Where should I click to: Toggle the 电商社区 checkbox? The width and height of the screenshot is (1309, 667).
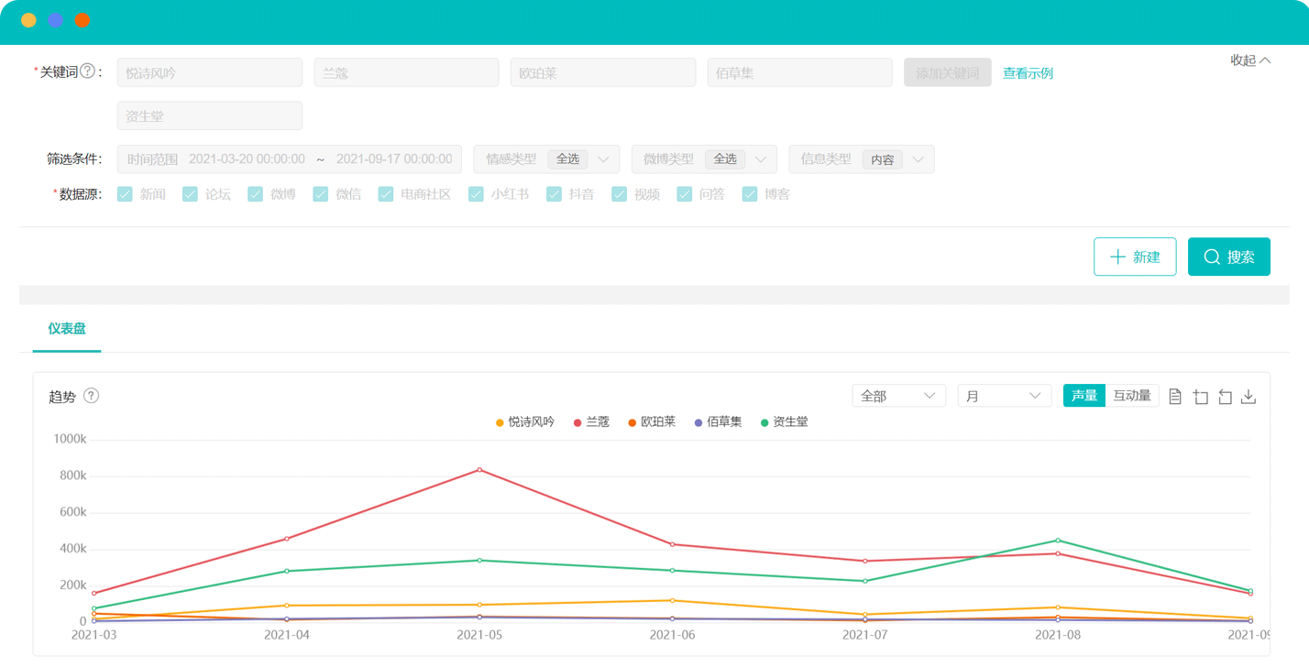pyautogui.click(x=385, y=194)
